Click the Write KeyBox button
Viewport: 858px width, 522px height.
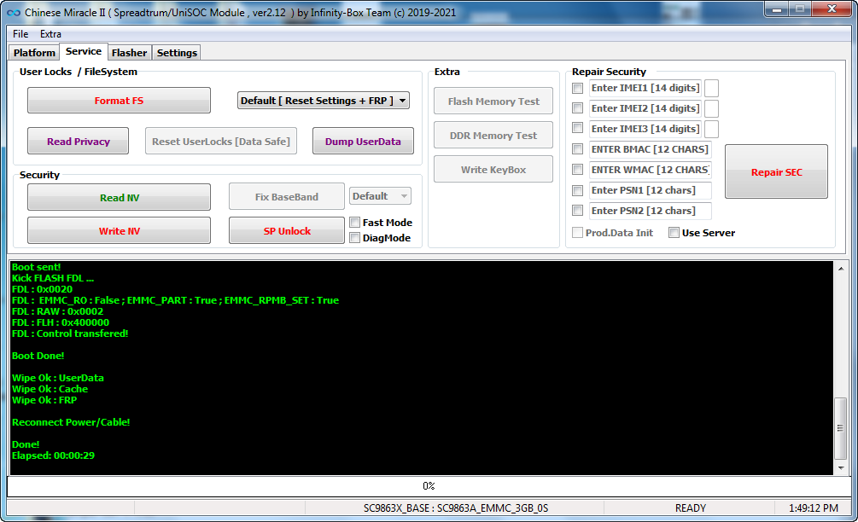click(493, 170)
